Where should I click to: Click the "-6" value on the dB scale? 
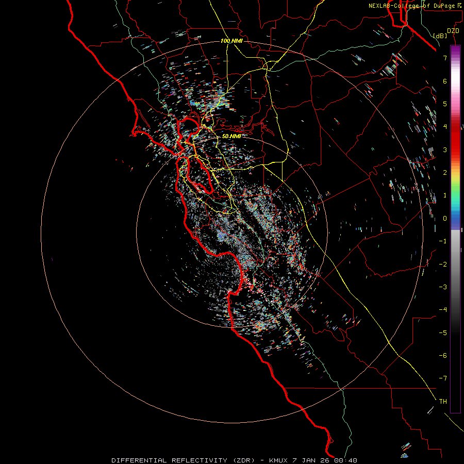(x=443, y=356)
